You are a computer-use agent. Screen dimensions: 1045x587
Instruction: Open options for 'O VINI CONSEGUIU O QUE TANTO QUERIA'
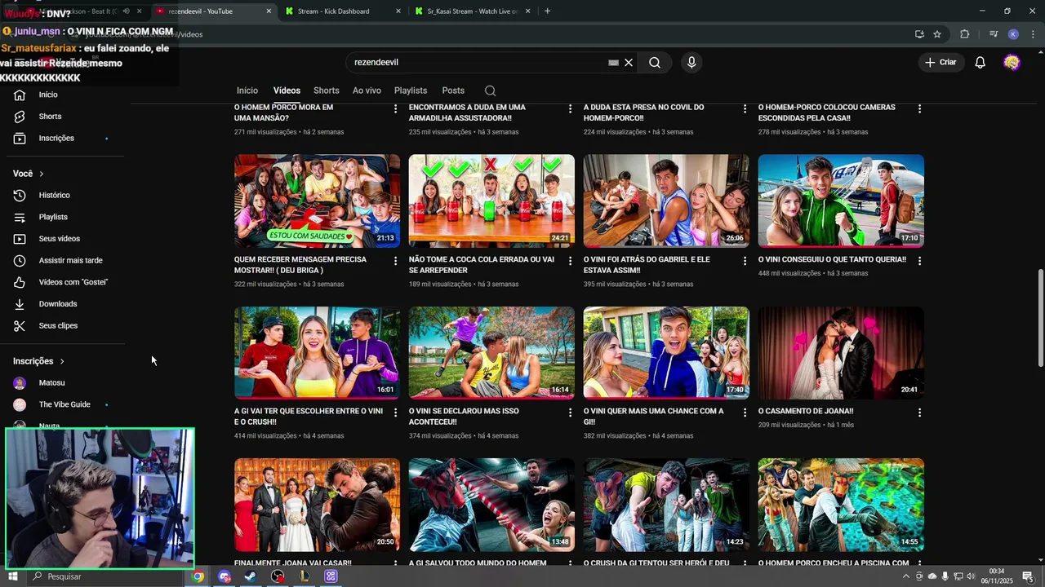coord(919,261)
